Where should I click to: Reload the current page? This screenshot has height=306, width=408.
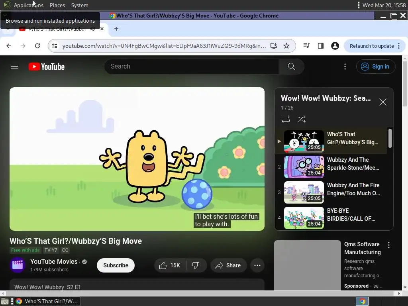coord(37,46)
